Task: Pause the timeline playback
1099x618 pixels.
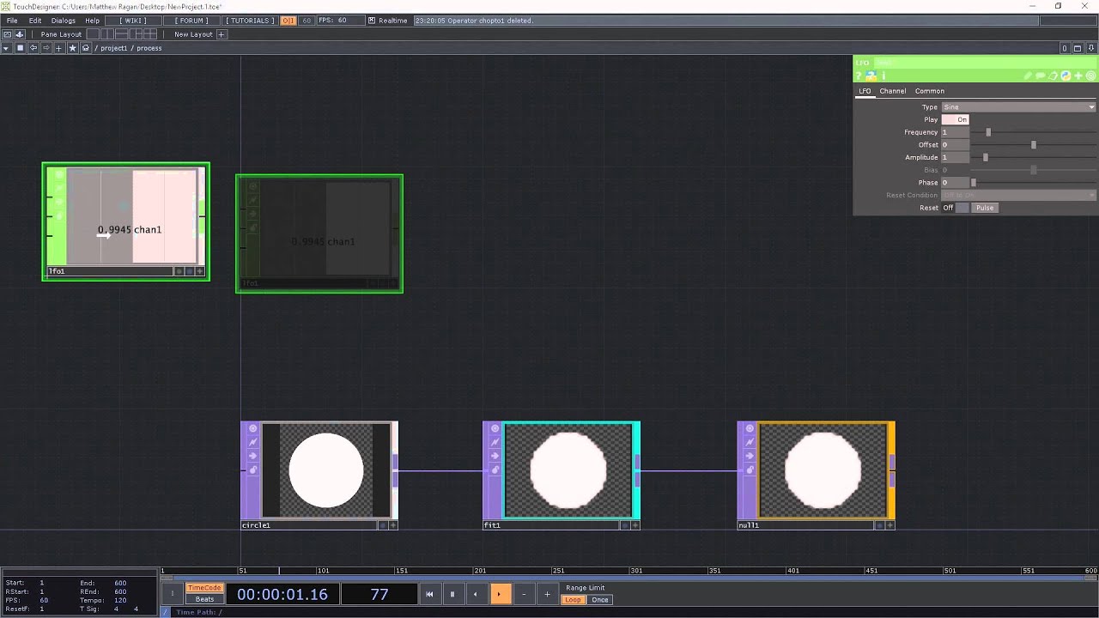Action: [x=452, y=594]
